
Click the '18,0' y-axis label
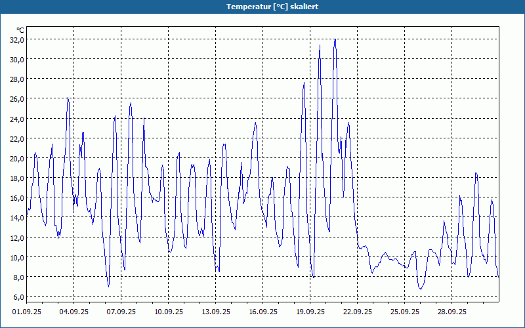pyautogui.click(x=17, y=178)
